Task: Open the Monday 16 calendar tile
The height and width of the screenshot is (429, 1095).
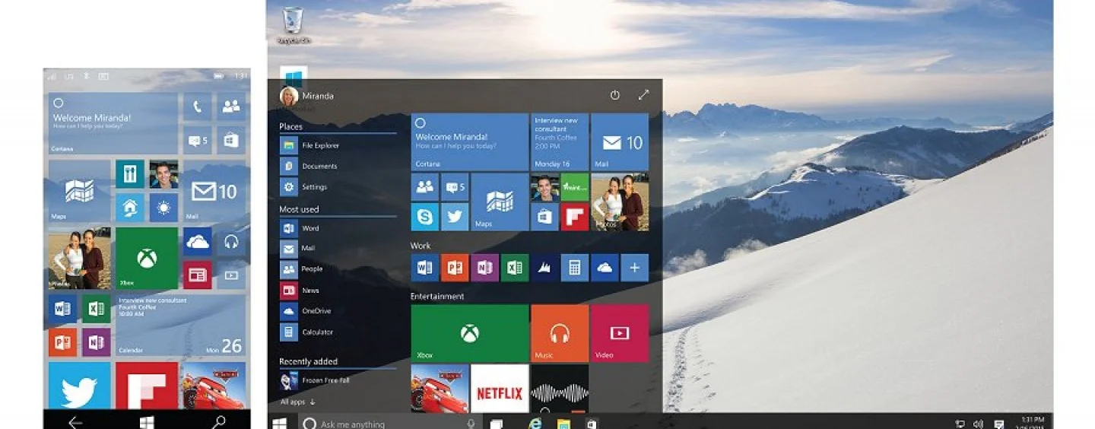Action: (x=560, y=142)
